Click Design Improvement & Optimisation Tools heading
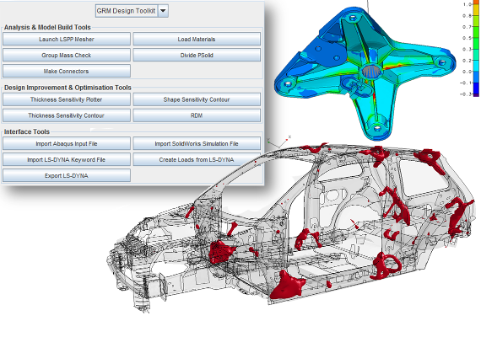 [x=68, y=88]
